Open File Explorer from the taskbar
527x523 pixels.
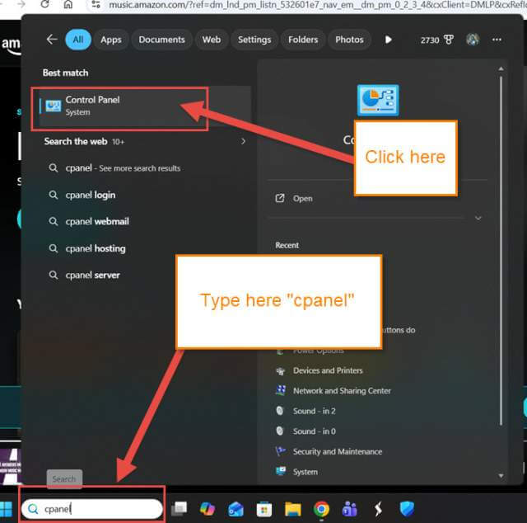tap(293, 509)
